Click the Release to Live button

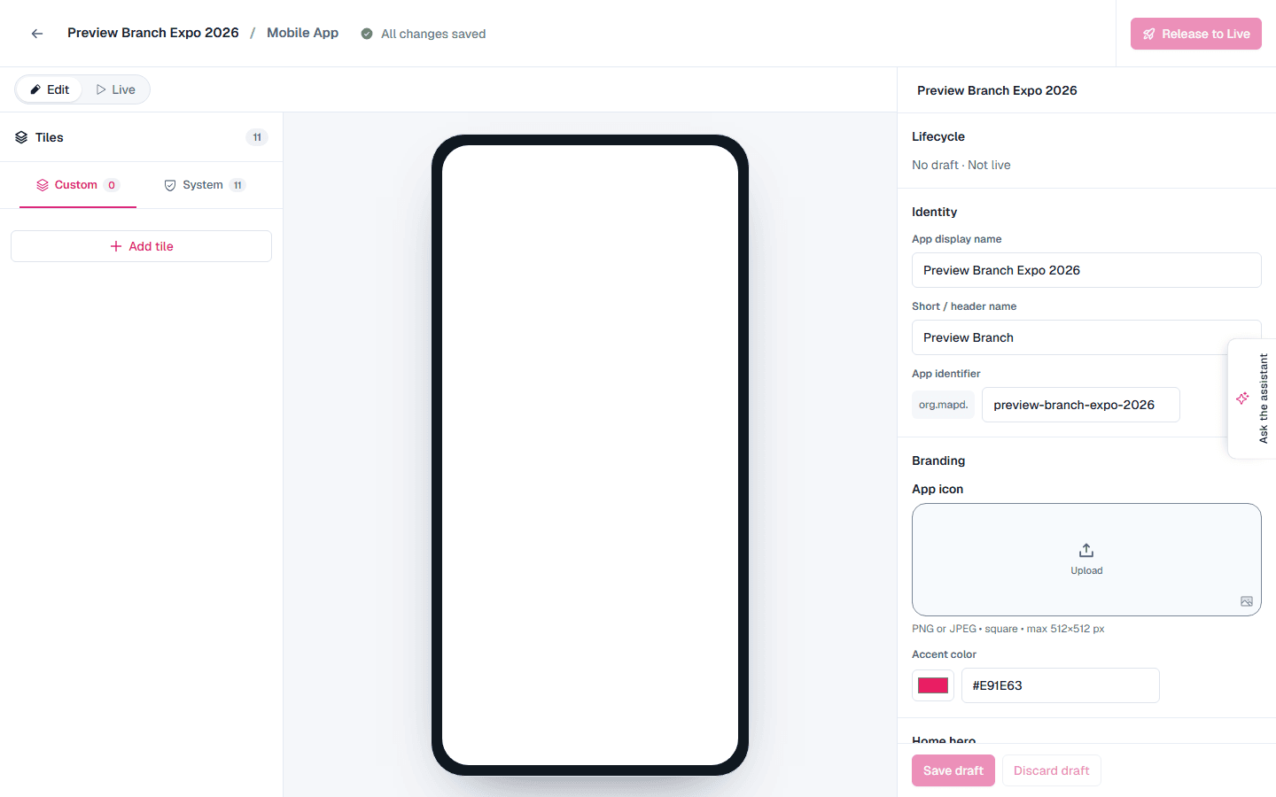coord(1196,34)
